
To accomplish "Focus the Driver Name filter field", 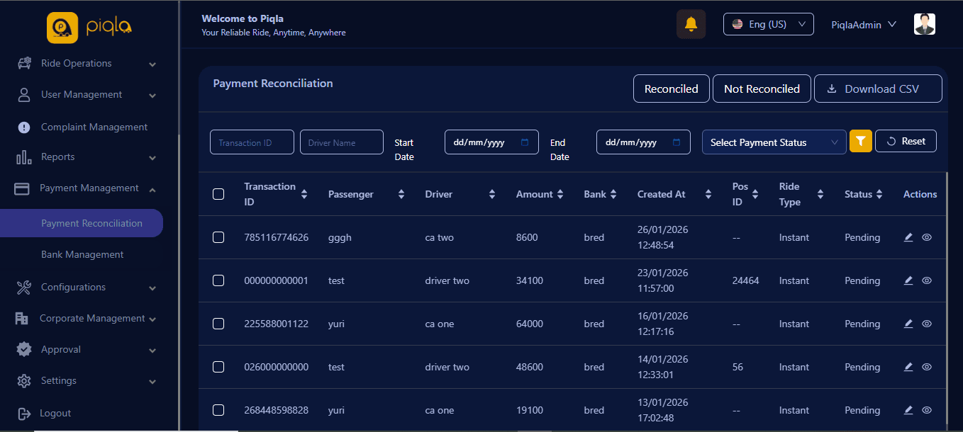I will pyautogui.click(x=342, y=142).
